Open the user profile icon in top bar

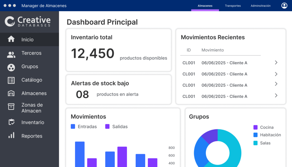pyautogui.click(x=284, y=6)
